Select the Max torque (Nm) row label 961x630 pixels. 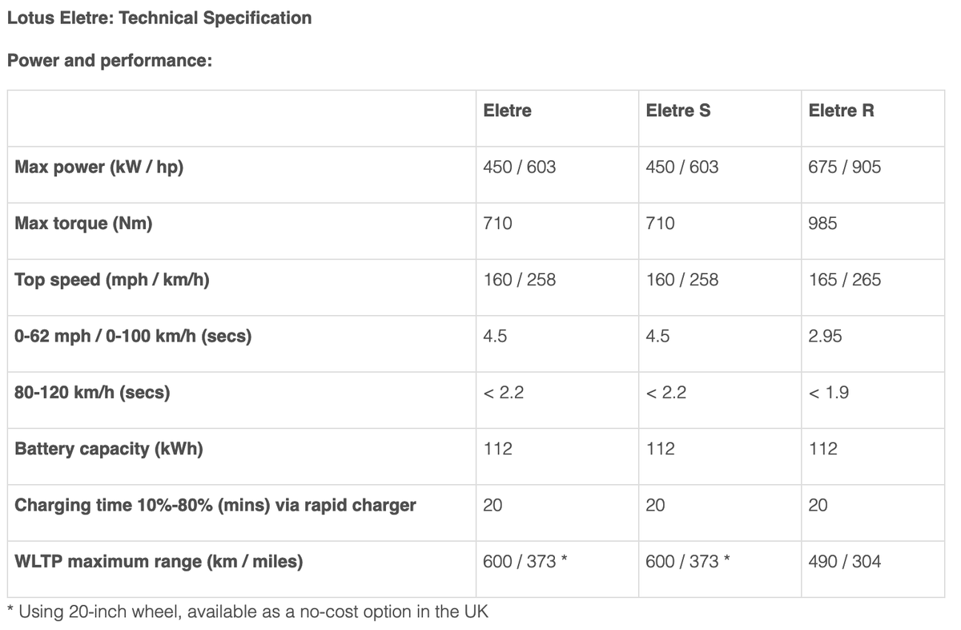point(83,224)
